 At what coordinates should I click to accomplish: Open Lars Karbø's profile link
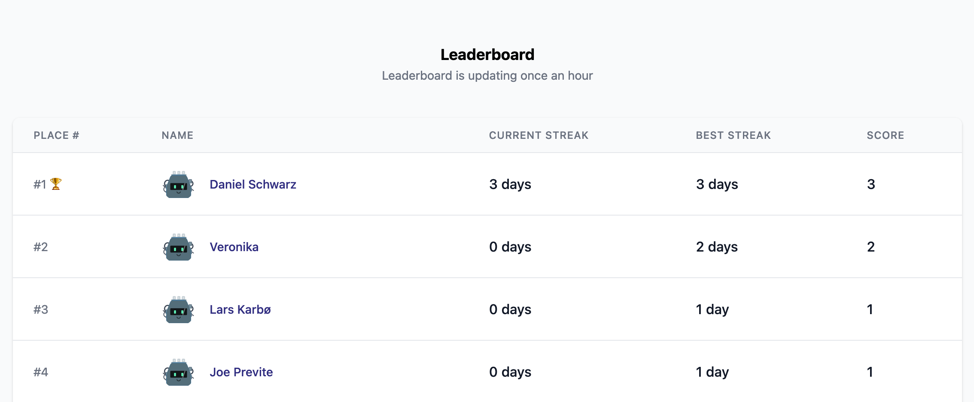click(240, 309)
